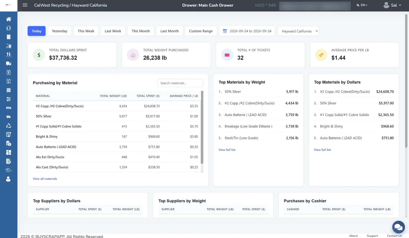
Task: Click the page vertical scrollbar
Action: pyautogui.click(x=406, y=81)
